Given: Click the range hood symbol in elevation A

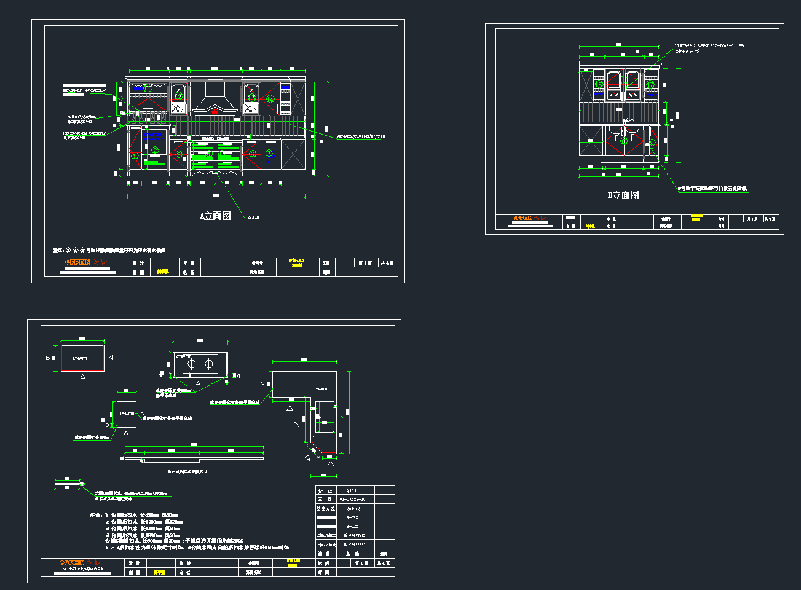Looking at the screenshot, I should [215, 102].
